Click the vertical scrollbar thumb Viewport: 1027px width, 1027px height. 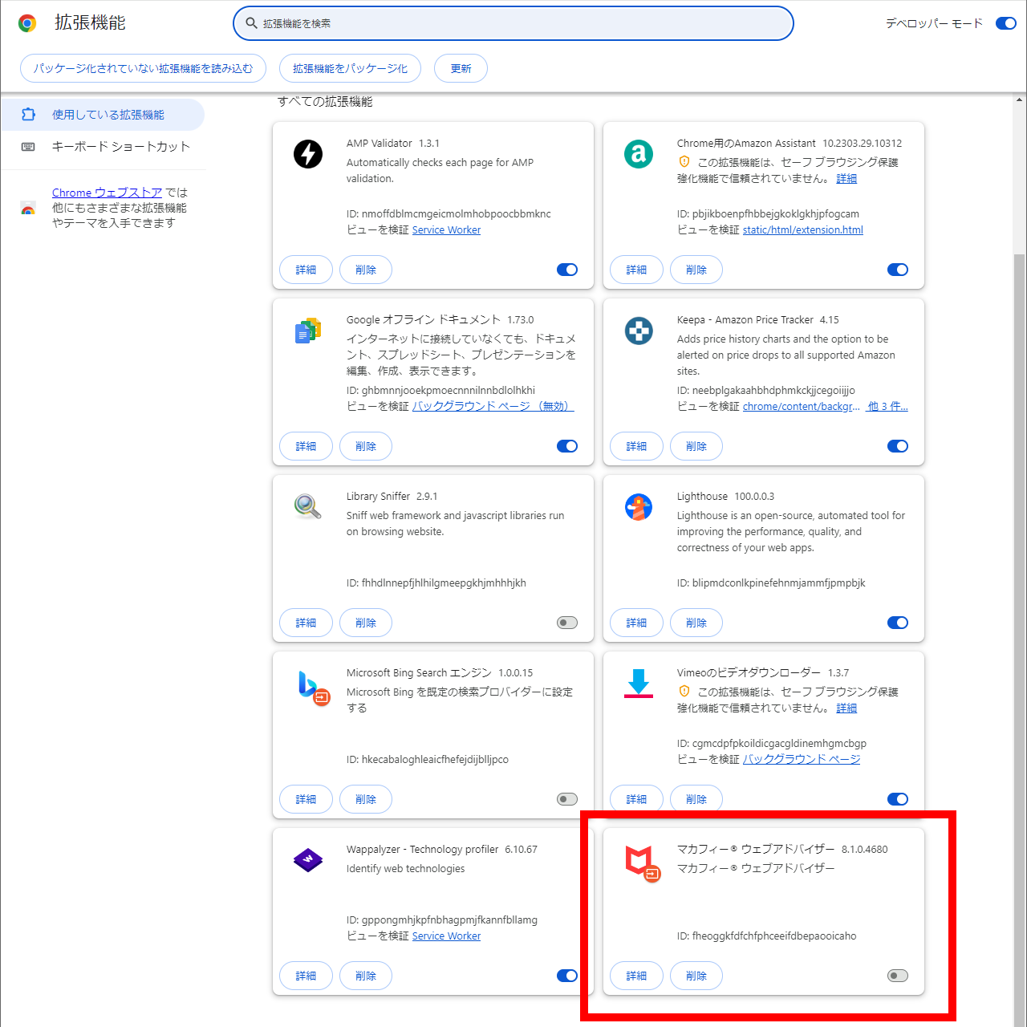click(x=1020, y=639)
